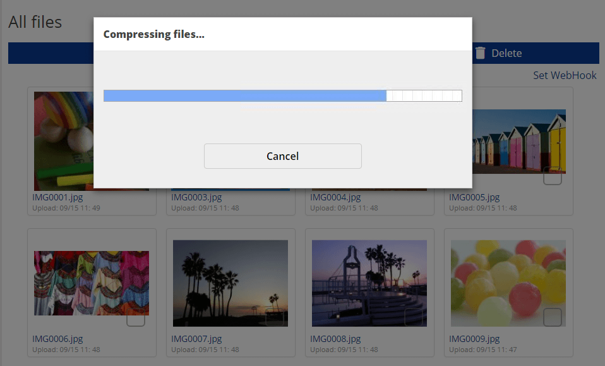Click the All files heading

(x=34, y=21)
